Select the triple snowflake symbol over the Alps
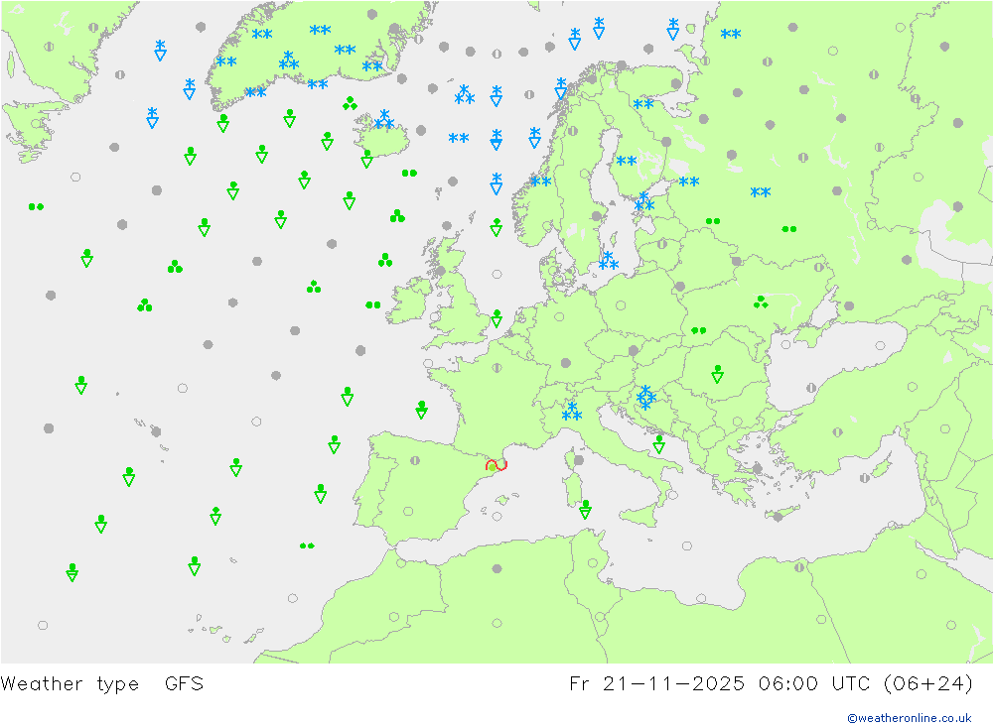Image resolution: width=993 pixels, height=727 pixels. coord(572,412)
